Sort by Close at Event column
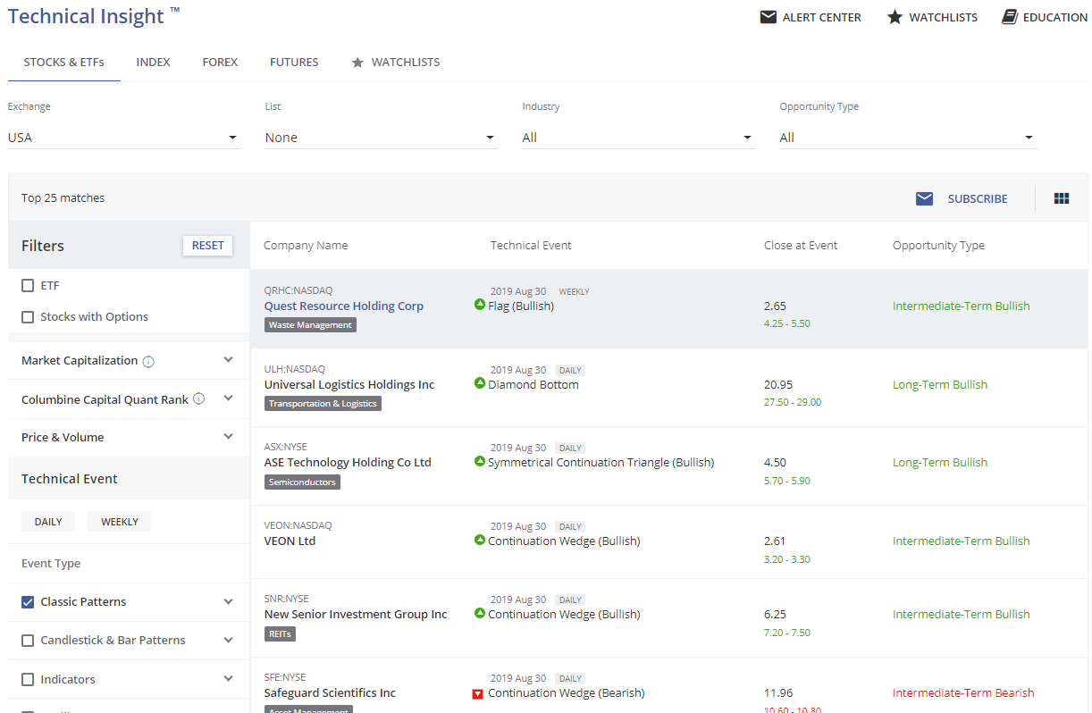 click(801, 246)
